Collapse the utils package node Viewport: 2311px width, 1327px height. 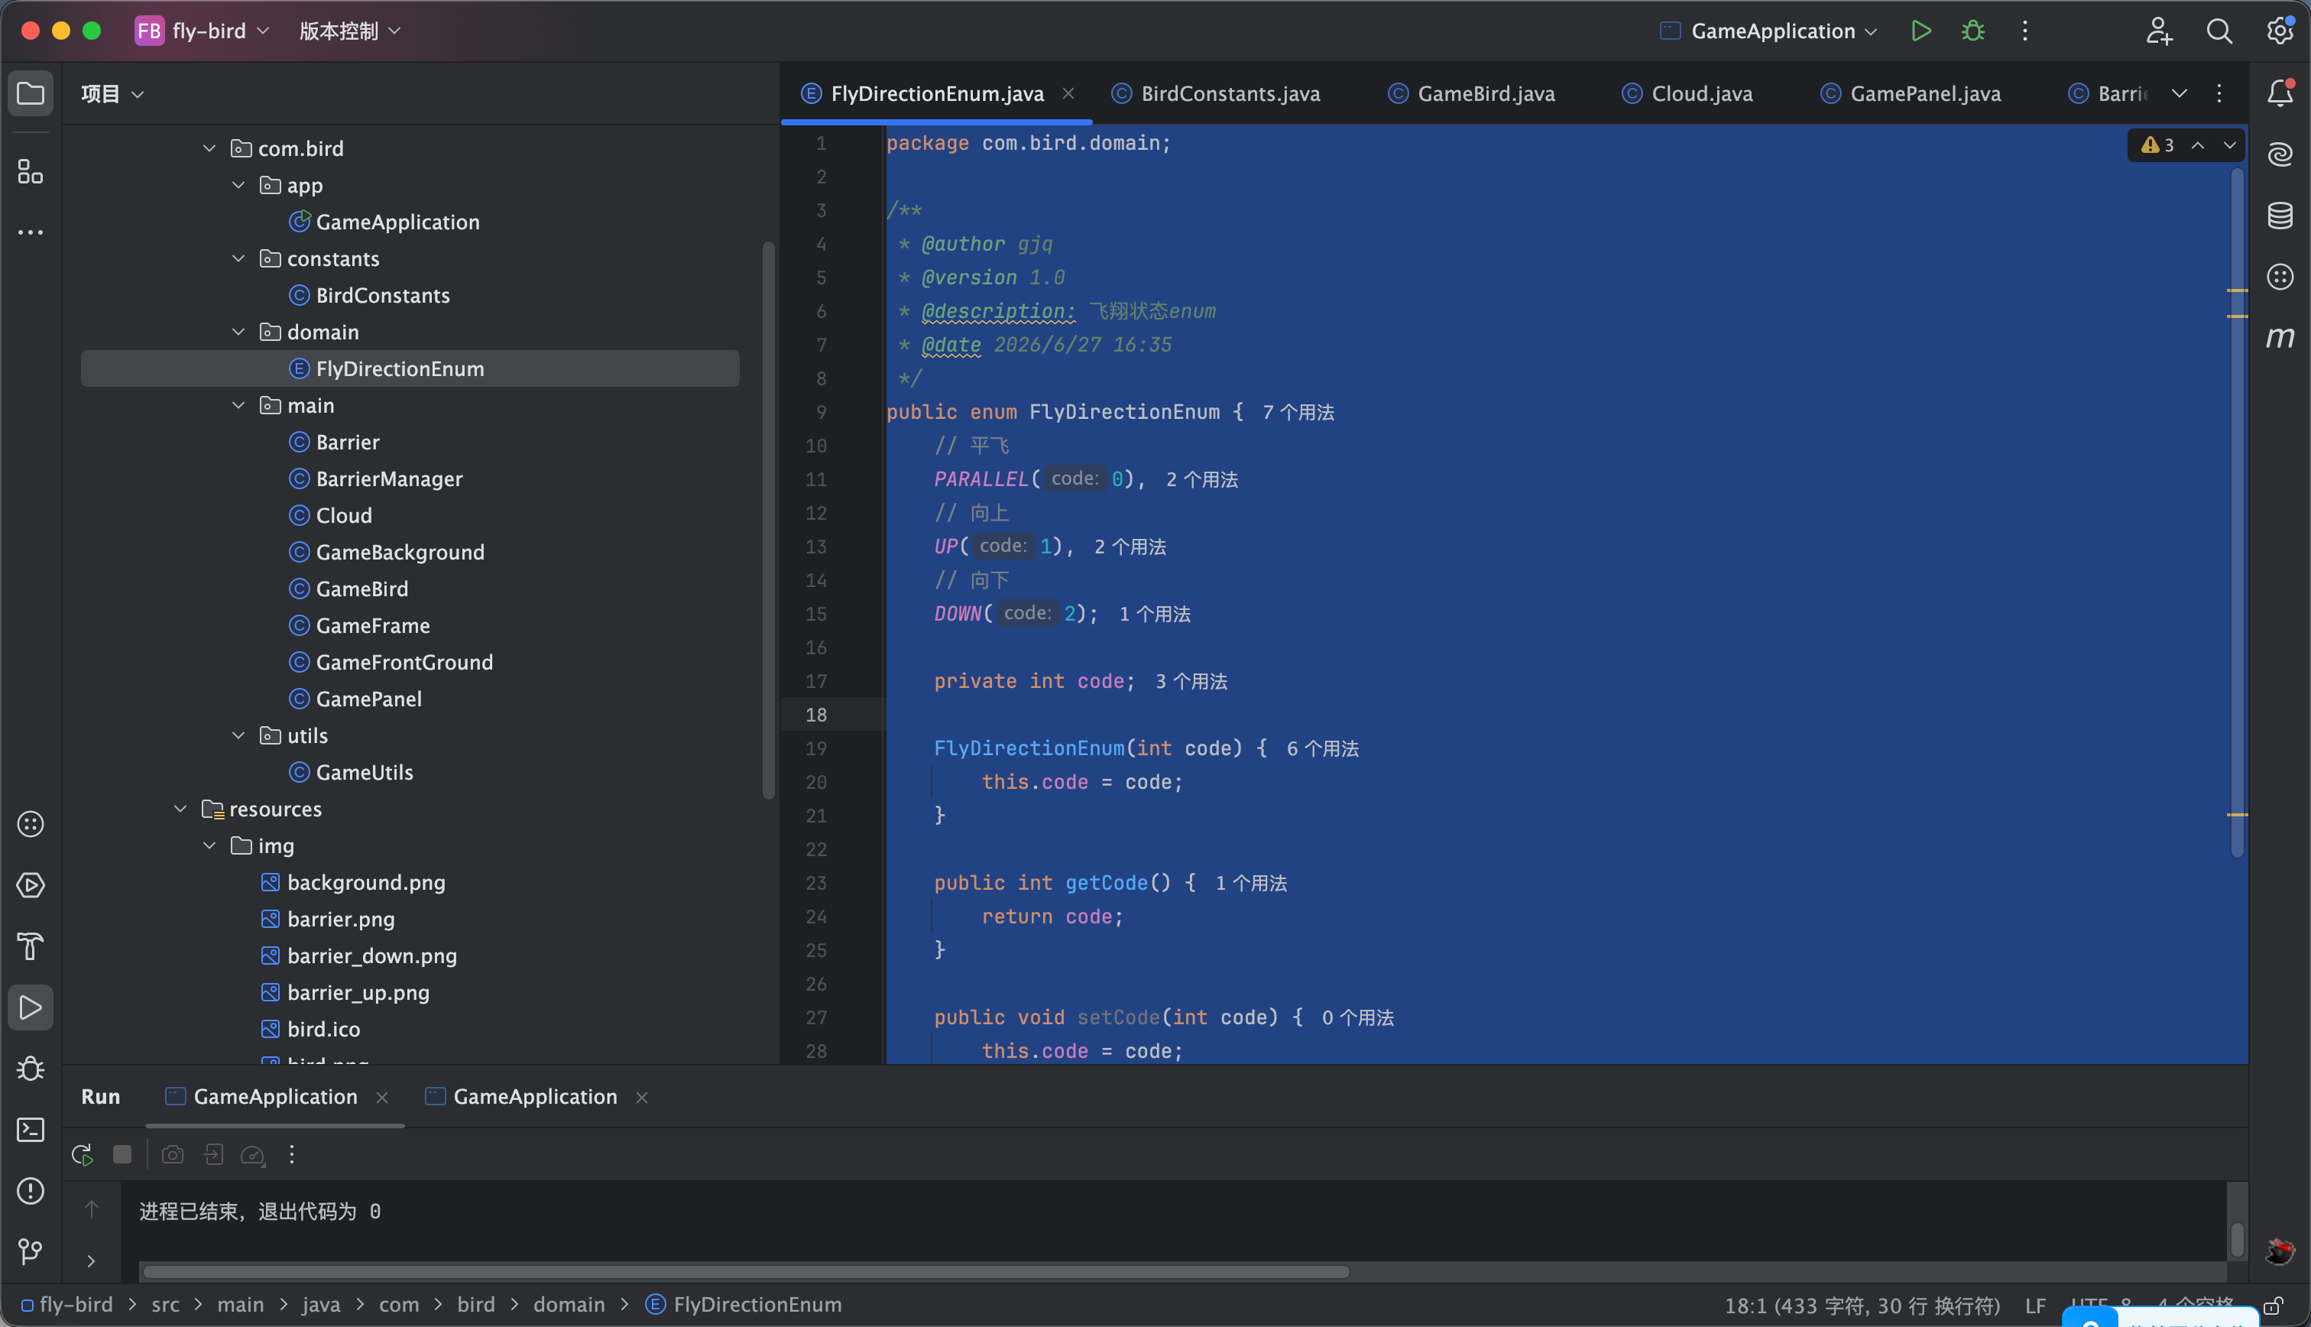tap(238, 735)
